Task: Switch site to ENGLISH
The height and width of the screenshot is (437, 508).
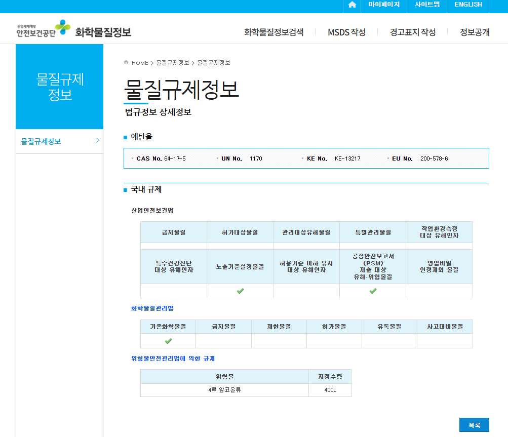Action: (x=468, y=5)
